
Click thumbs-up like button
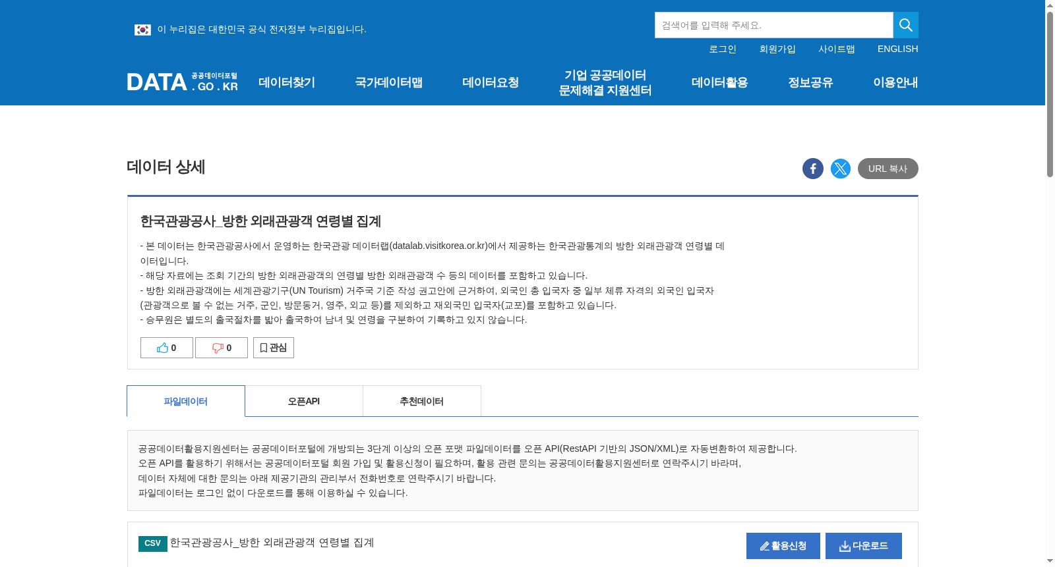tap(167, 348)
